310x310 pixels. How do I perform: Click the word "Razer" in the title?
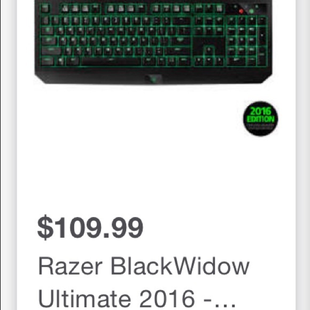(70, 266)
